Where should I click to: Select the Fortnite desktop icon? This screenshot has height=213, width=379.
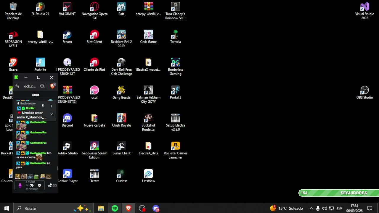(40, 65)
